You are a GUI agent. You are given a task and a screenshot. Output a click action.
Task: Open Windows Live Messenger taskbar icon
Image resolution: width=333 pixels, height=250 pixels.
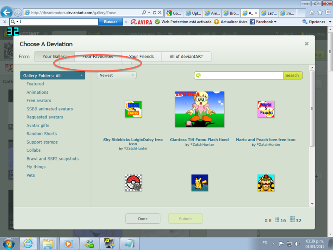click(x=89, y=244)
